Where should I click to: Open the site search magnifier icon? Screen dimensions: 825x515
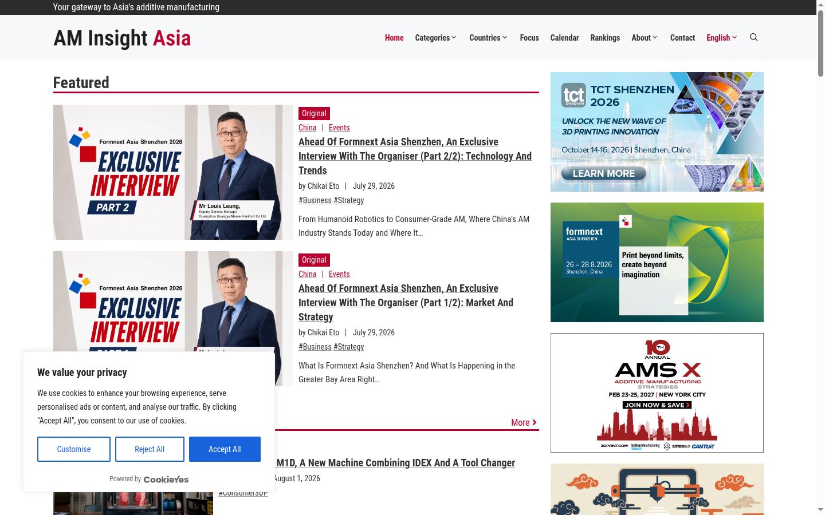(754, 37)
